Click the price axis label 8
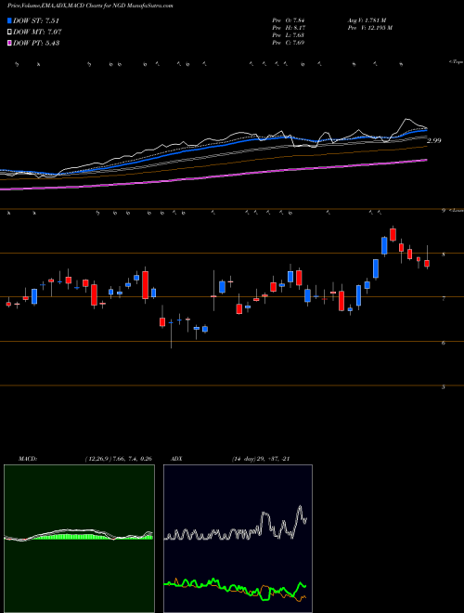This screenshot has width=464, height=613. (x=444, y=254)
